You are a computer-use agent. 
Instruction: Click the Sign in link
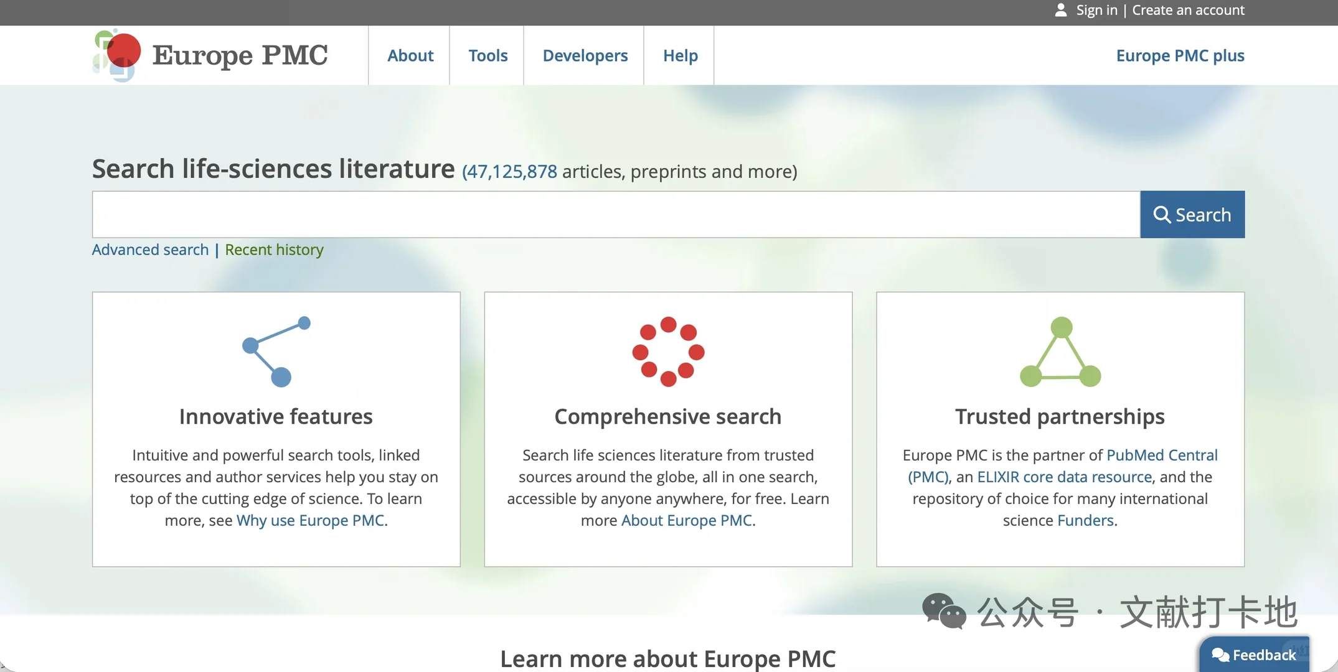pos(1096,10)
